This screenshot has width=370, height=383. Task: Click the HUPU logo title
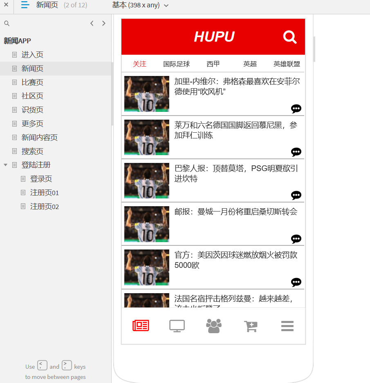pos(214,37)
